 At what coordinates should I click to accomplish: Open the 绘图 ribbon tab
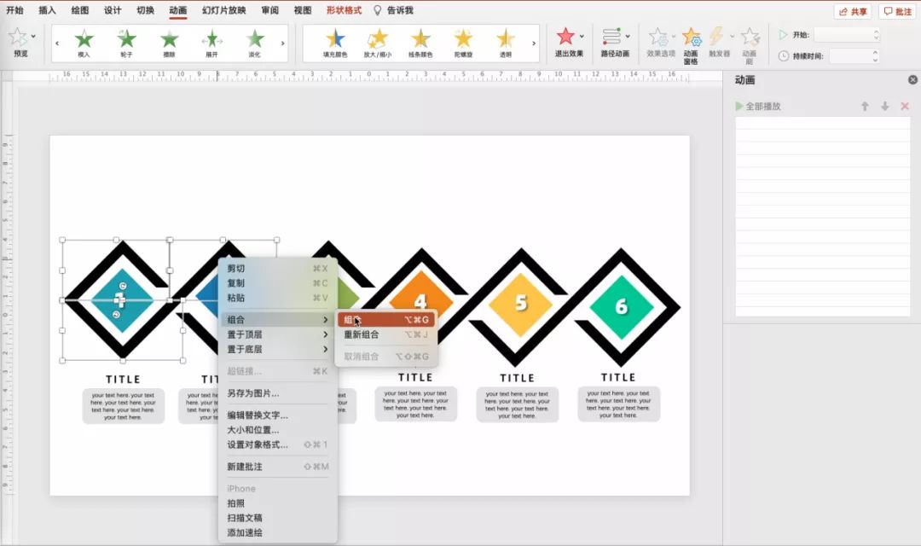pyautogui.click(x=80, y=10)
